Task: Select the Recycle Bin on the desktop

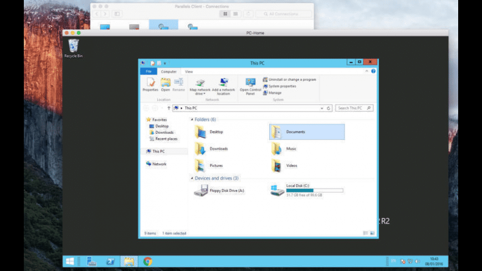Action: [x=74, y=49]
